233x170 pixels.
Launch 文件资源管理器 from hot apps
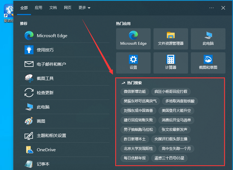(170, 39)
